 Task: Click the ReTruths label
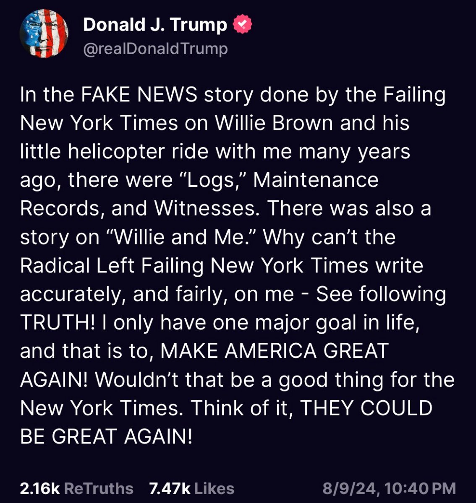[x=99, y=488]
